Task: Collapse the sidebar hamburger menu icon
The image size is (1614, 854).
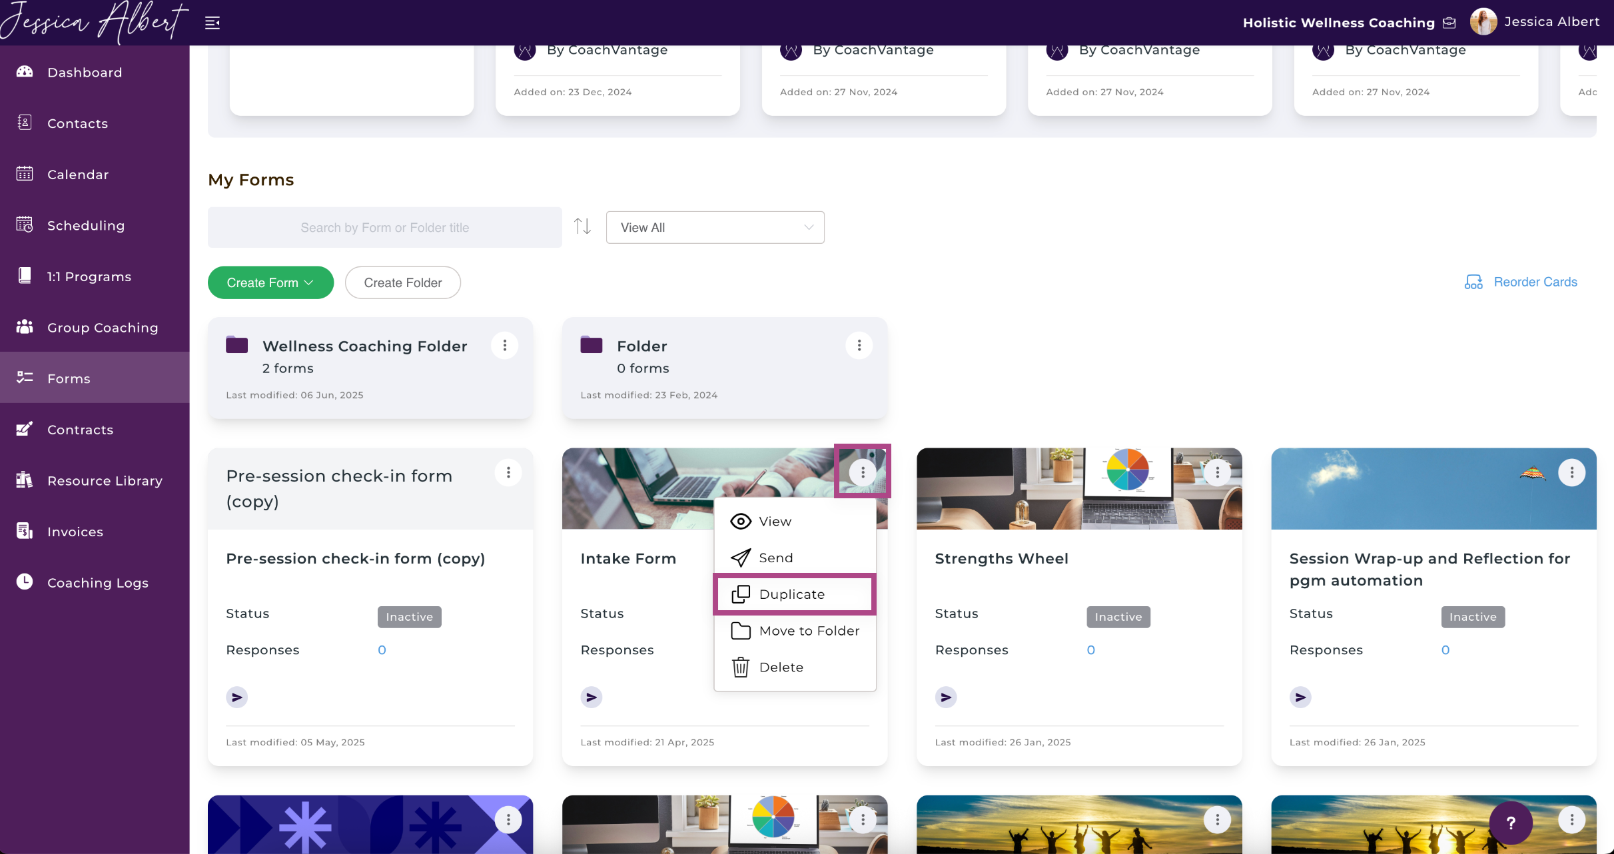Action: (212, 23)
